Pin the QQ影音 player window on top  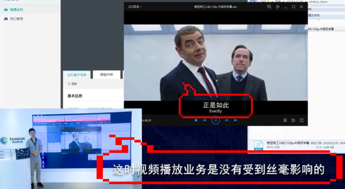[278, 7]
